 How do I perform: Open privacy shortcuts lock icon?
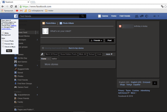click(155, 16)
